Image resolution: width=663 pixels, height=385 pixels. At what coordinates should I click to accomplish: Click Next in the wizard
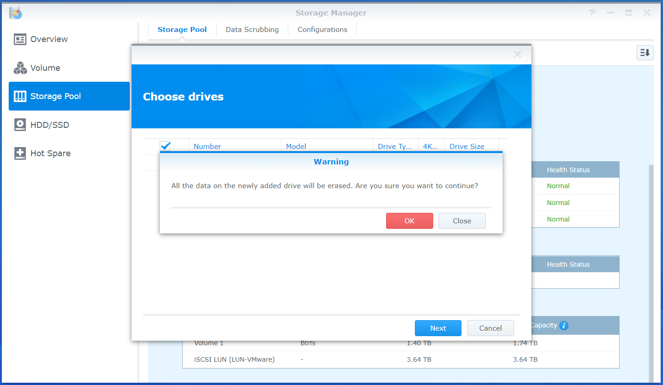pyautogui.click(x=438, y=328)
